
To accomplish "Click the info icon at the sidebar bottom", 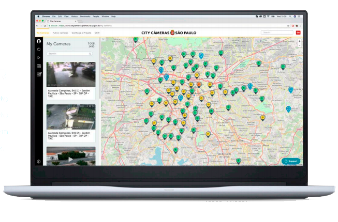I will coord(39,162).
